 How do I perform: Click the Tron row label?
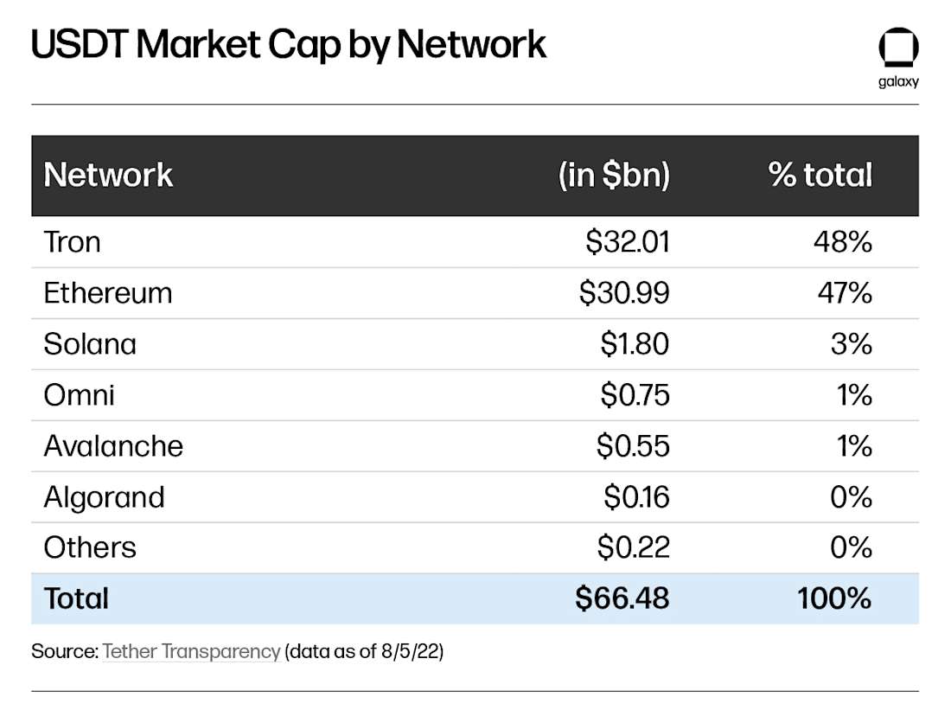pos(72,243)
